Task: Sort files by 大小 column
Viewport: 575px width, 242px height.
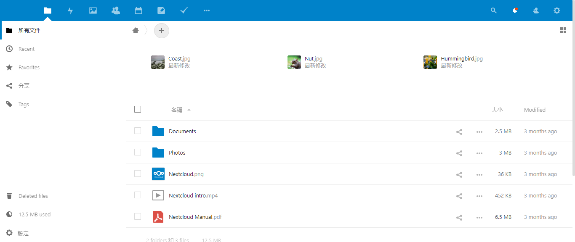Action: [x=497, y=110]
